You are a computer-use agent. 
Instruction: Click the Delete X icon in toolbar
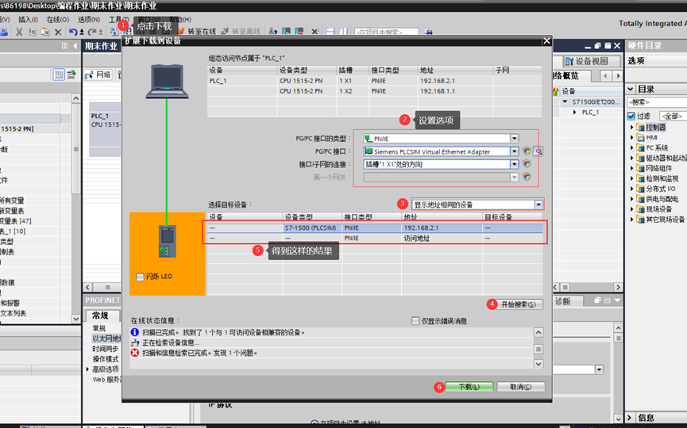click(58, 32)
